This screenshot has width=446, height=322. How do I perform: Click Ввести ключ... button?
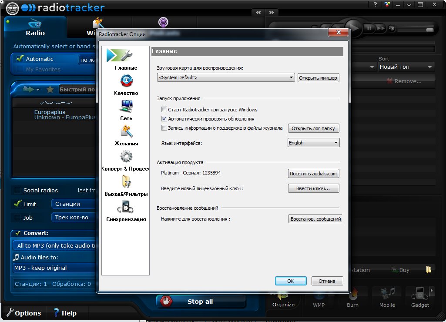(x=313, y=188)
